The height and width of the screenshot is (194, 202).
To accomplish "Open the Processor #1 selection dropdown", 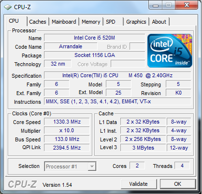I will coord(70,166).
